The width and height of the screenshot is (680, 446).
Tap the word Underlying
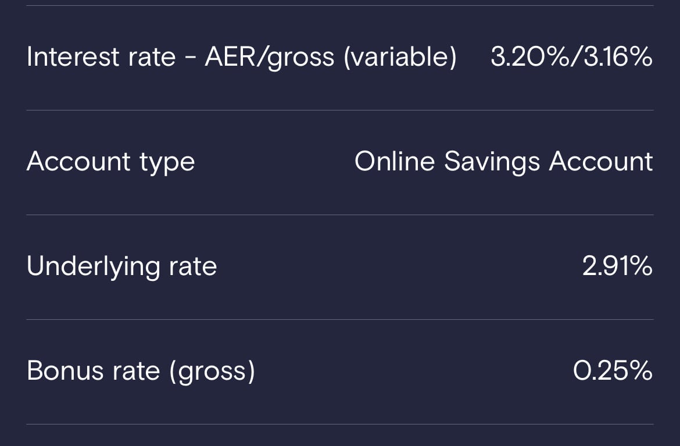click(x=93, y=266)
